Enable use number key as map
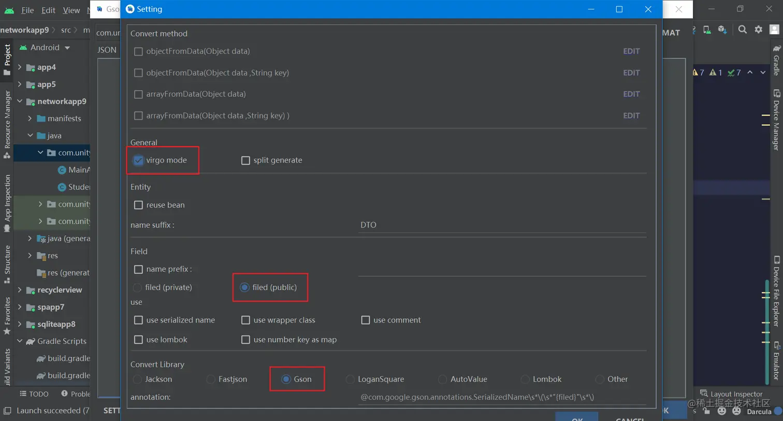Viewport: 783px width, 421px height. coord(245,340)
